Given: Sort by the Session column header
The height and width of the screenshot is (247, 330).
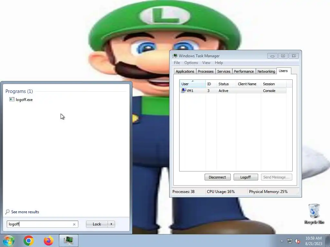Looking at the screenshot, I should click(x=274, y=84).
